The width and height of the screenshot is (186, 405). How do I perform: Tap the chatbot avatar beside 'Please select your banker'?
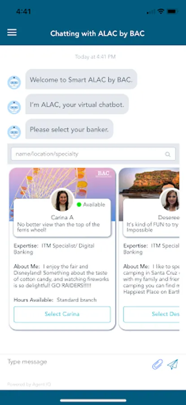(x=14, y=132)
